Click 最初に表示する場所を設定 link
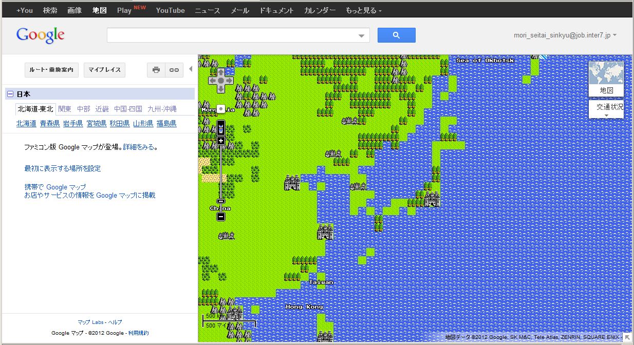 click(63, 168)
